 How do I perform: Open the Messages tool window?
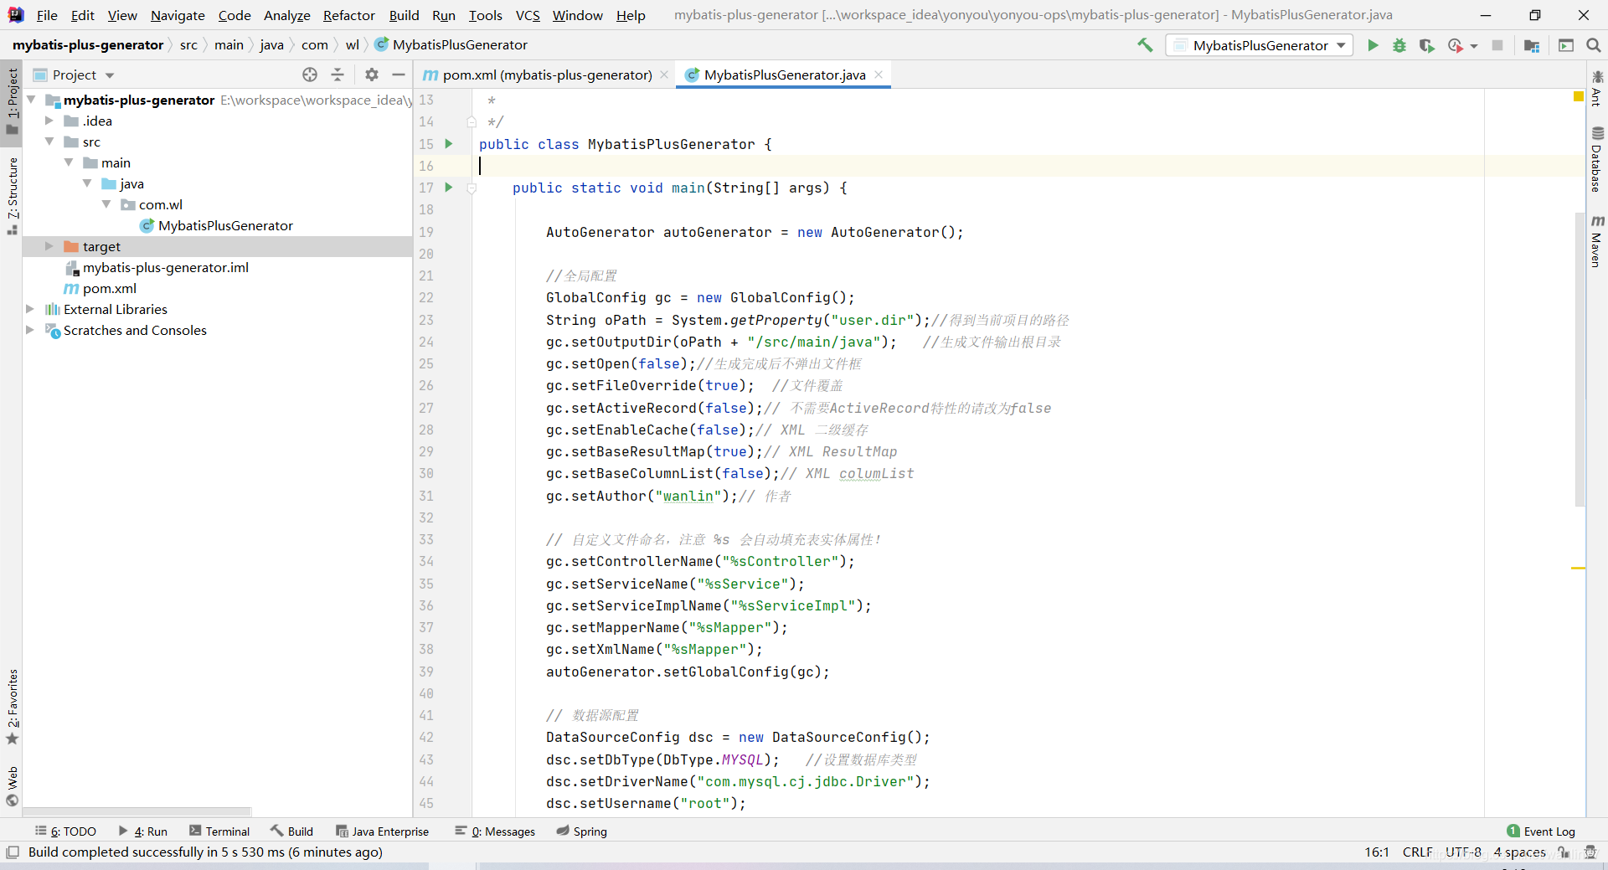(495, 831)
